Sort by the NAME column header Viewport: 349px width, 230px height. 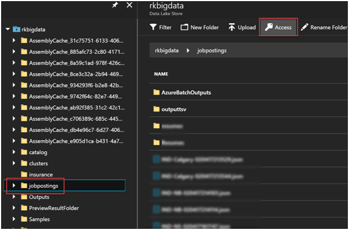coord(161,74)
